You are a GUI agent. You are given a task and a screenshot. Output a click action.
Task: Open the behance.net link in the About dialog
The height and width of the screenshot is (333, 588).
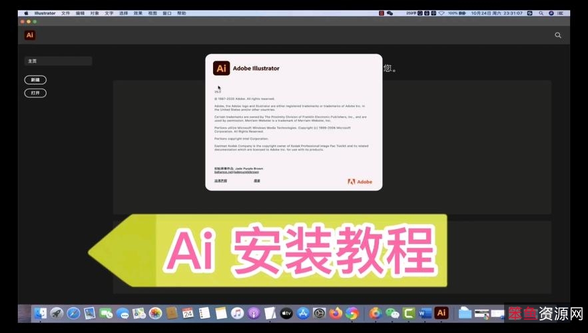236,172
